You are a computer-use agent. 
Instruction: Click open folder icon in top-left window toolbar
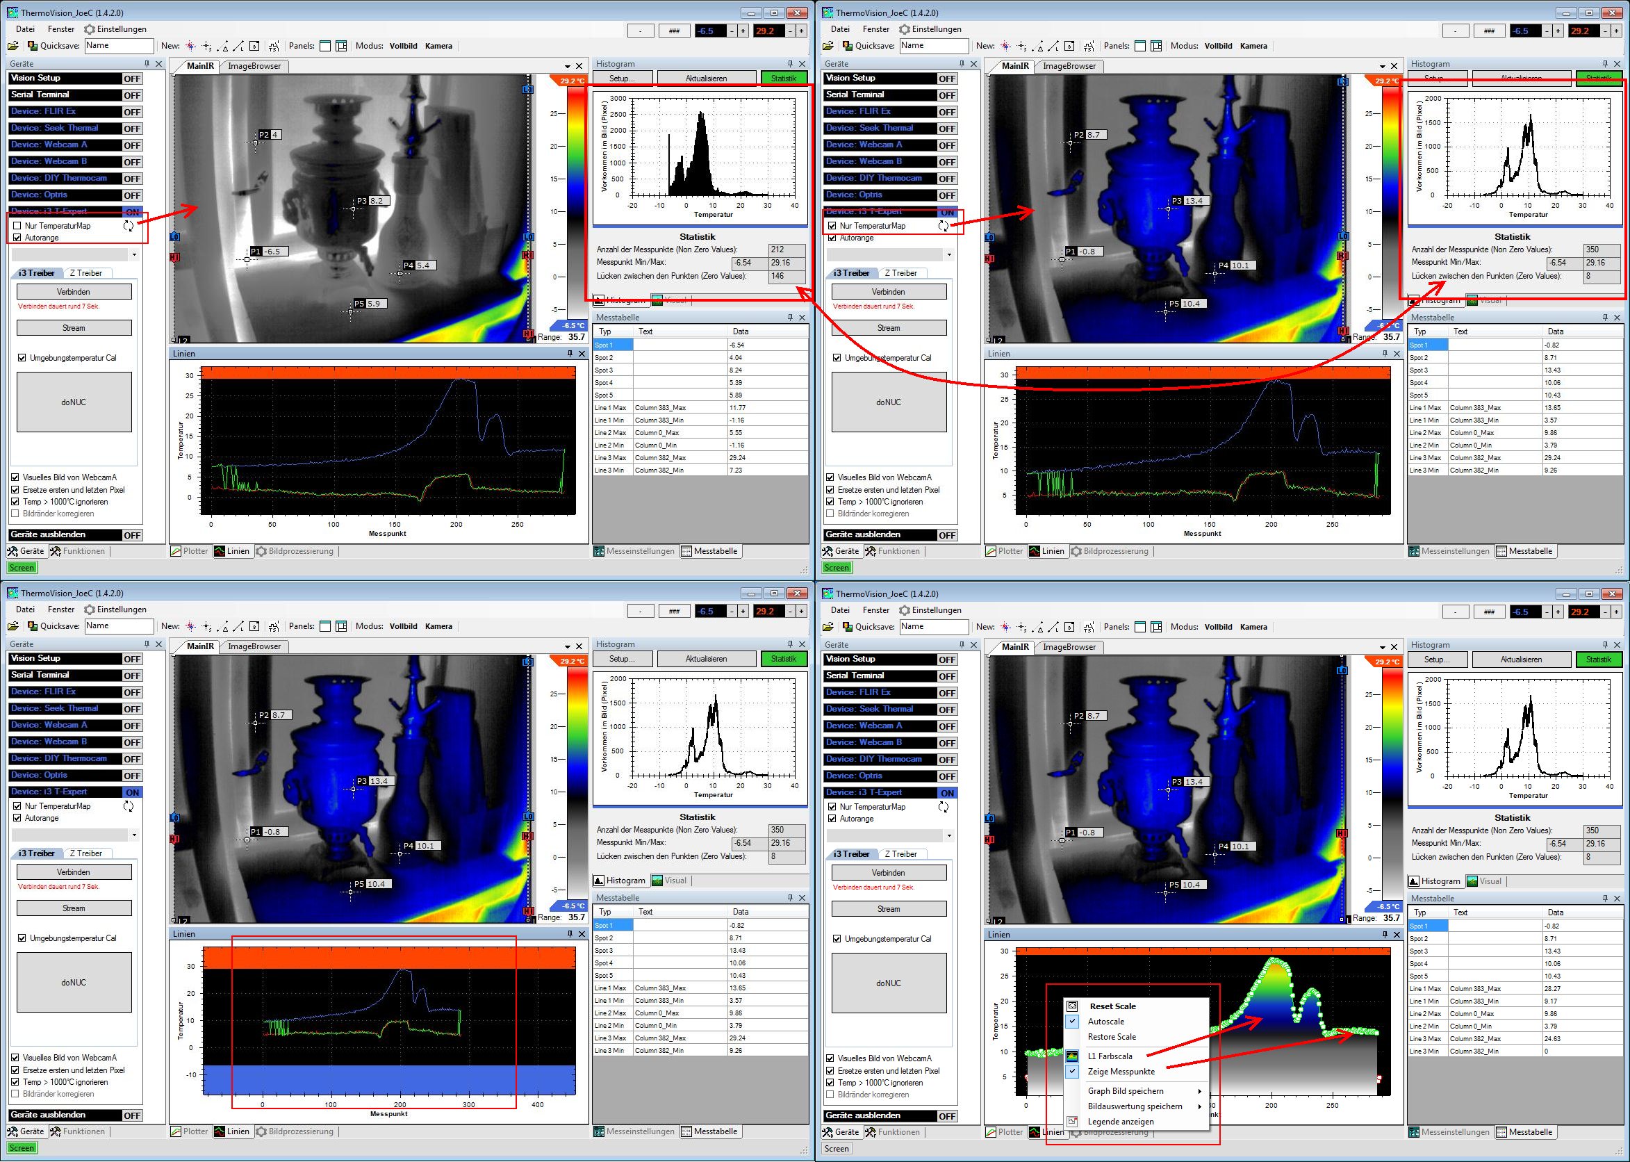13,46
